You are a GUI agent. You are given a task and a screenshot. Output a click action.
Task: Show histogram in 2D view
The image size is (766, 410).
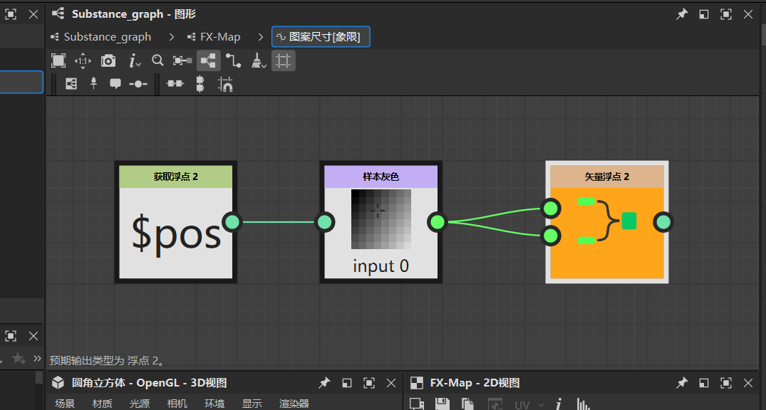tap(583, 404)
